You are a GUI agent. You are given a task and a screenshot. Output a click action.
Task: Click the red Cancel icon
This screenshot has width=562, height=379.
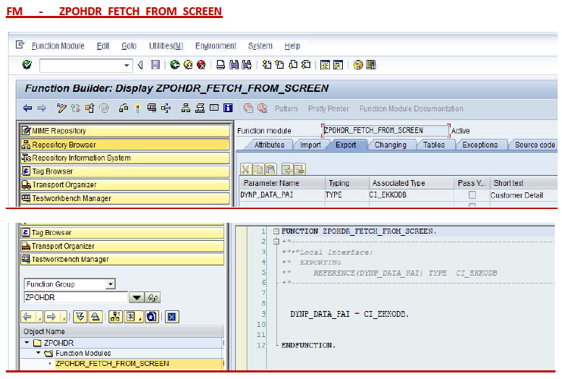(201, 65)
